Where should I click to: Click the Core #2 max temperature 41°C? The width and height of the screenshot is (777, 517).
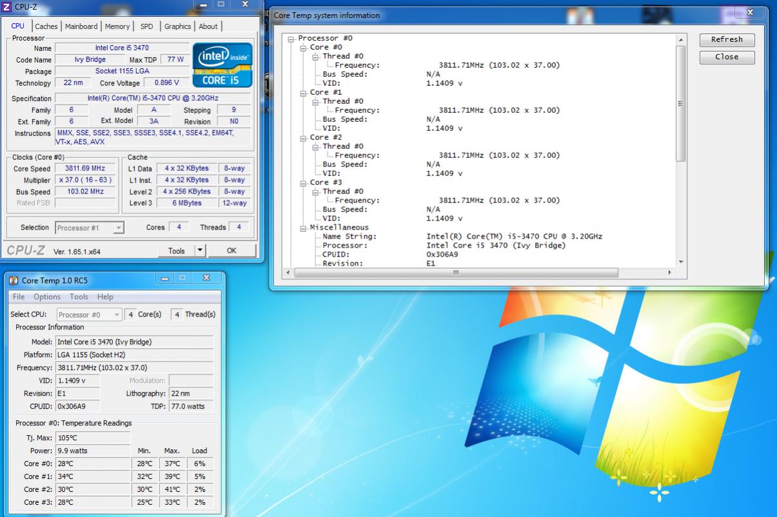(x=172, y=489)
